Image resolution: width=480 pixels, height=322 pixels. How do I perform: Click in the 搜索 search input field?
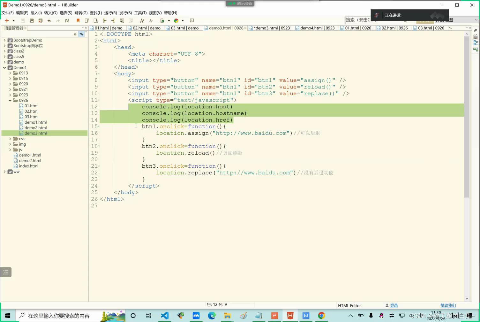tap(373, 20)
